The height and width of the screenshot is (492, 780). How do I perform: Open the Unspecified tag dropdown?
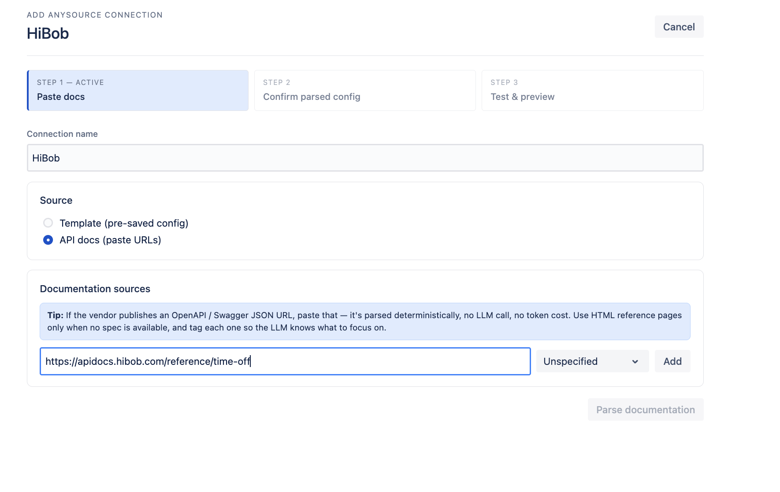point(592,361)
